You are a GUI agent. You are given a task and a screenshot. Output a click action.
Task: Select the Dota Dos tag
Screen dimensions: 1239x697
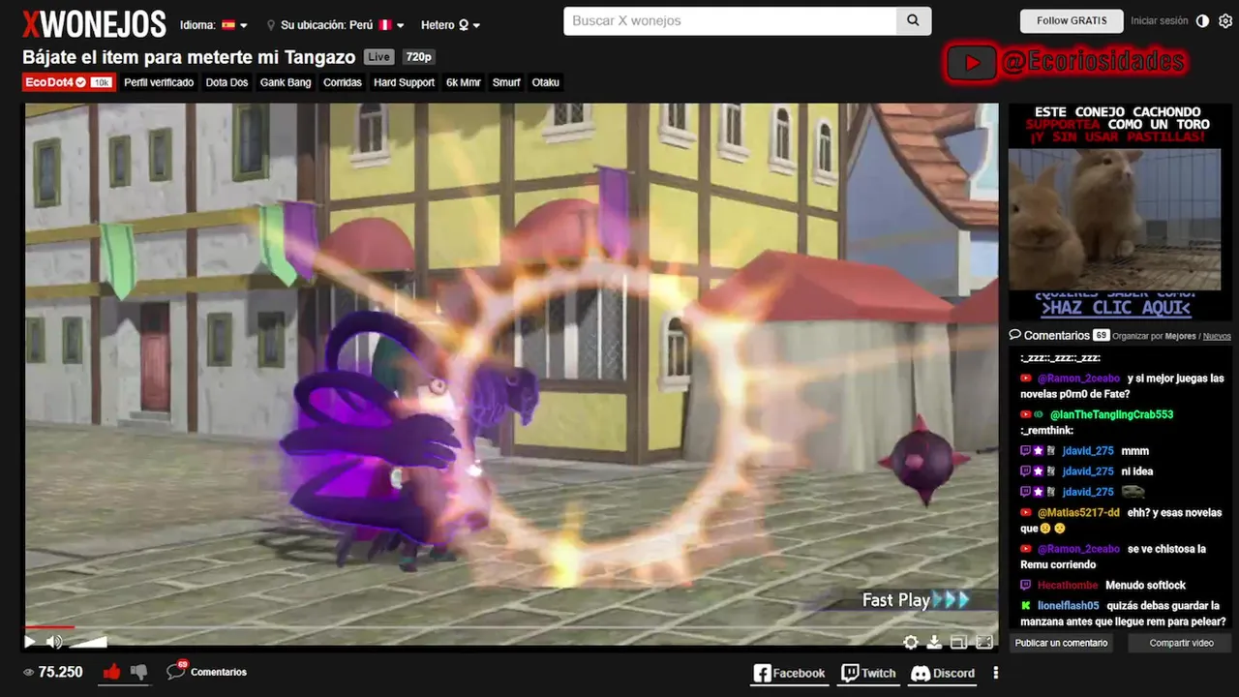[227, 82]
